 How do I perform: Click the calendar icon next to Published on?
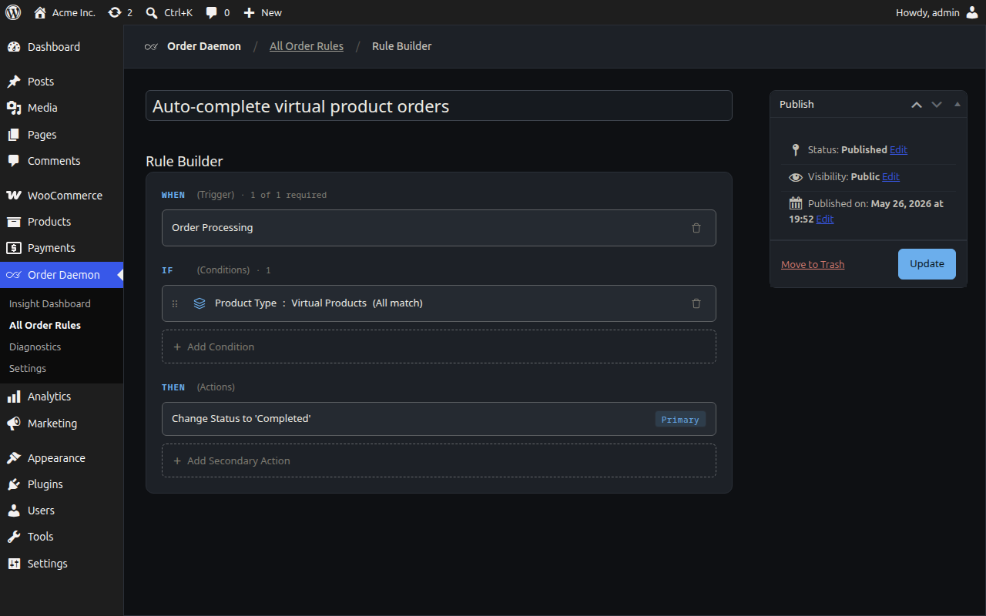pyautogui.click(x=796, y=203)
